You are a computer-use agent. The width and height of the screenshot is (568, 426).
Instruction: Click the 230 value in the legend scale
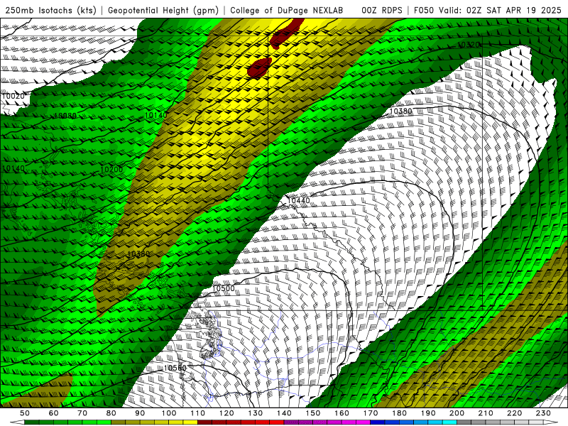click(x=543, y=413)
